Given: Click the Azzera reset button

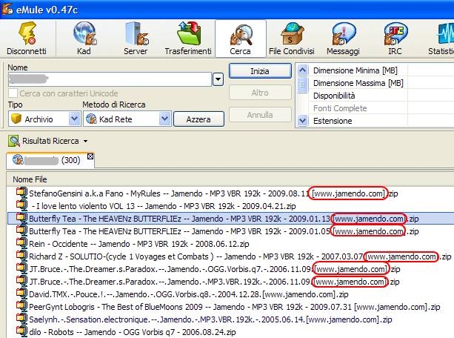Looking at the screenshot, I should [x=198, y=119].
